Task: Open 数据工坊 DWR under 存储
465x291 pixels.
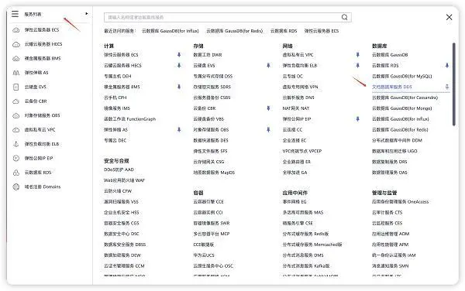Action: point(208,55)
